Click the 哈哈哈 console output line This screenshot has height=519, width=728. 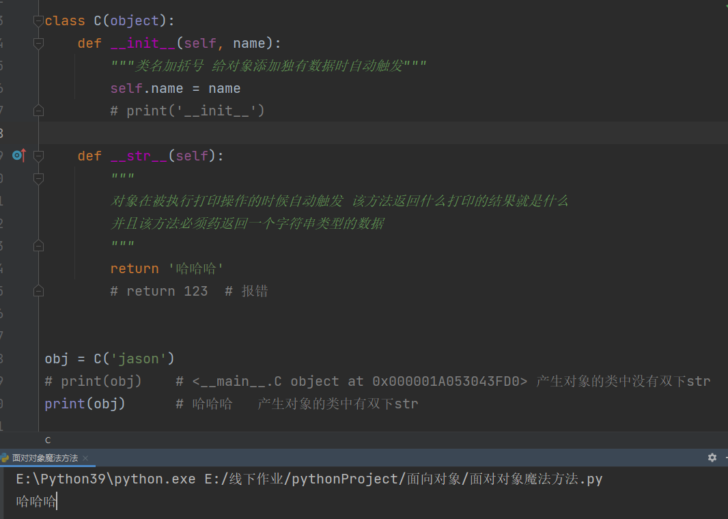[x=36, y=501]
